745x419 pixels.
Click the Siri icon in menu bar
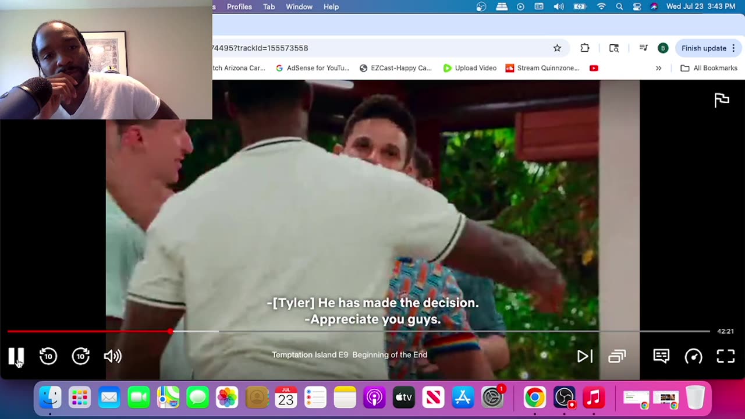coord(654,6)
